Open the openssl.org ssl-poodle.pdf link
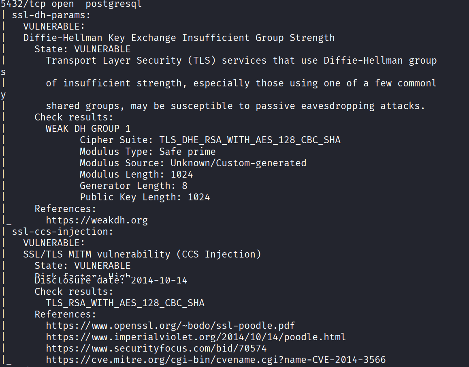 pos(170,326)
